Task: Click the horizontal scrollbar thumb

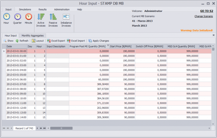Action: coord(61,128)
